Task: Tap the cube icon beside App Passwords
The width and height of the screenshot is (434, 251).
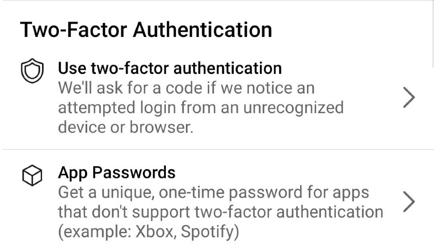Action: [32, 176]
